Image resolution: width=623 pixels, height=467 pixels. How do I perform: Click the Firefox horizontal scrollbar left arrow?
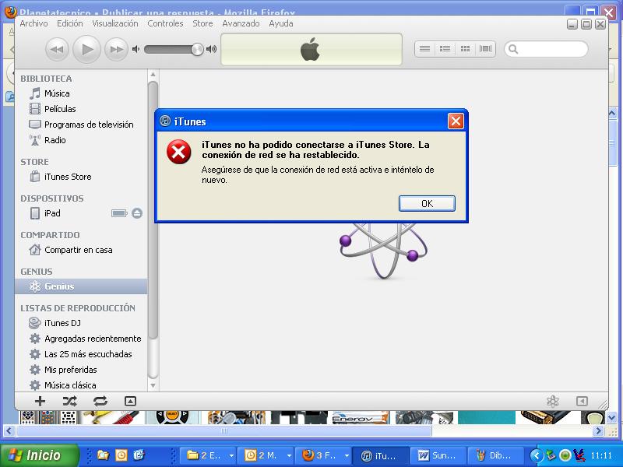pyautogui.click(x=9, y=431)
